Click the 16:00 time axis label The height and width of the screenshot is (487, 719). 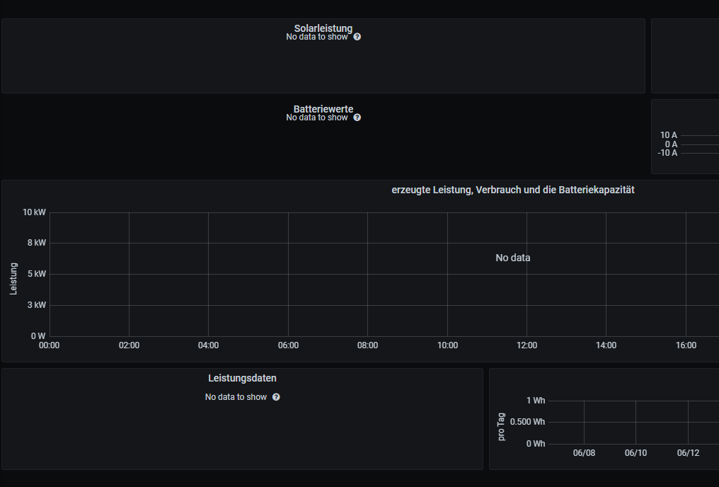coord(686,345)
